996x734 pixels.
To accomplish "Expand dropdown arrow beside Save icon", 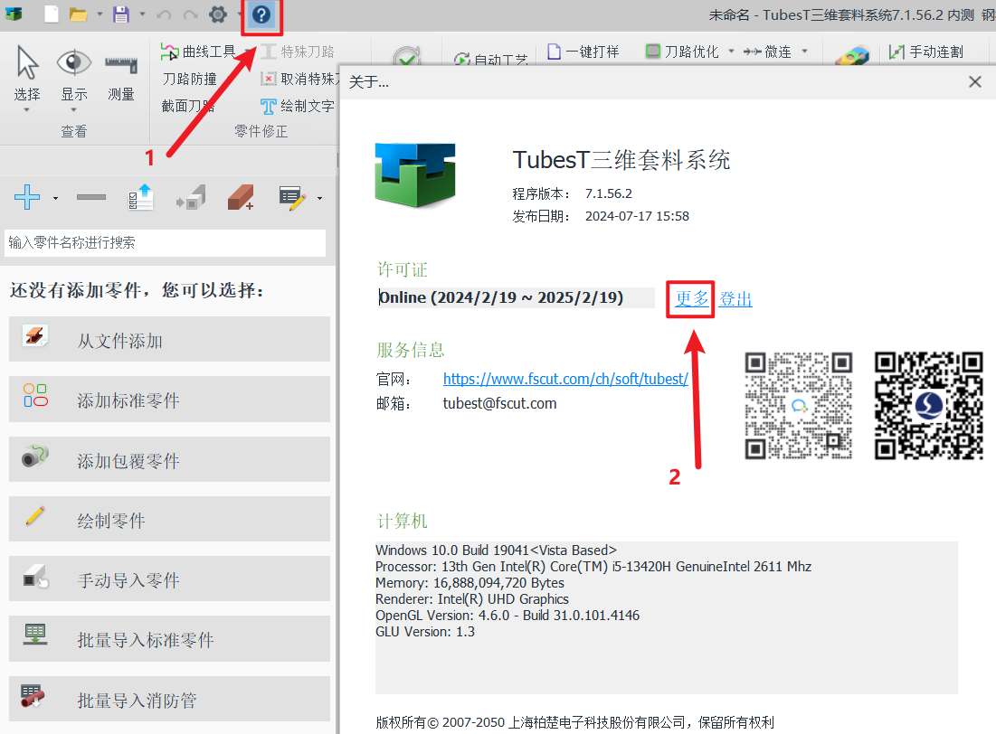I will 142,14.
